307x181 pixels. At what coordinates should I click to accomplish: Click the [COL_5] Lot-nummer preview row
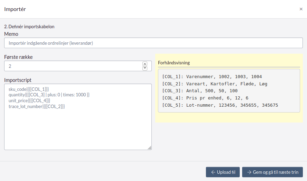pos(220,105)
